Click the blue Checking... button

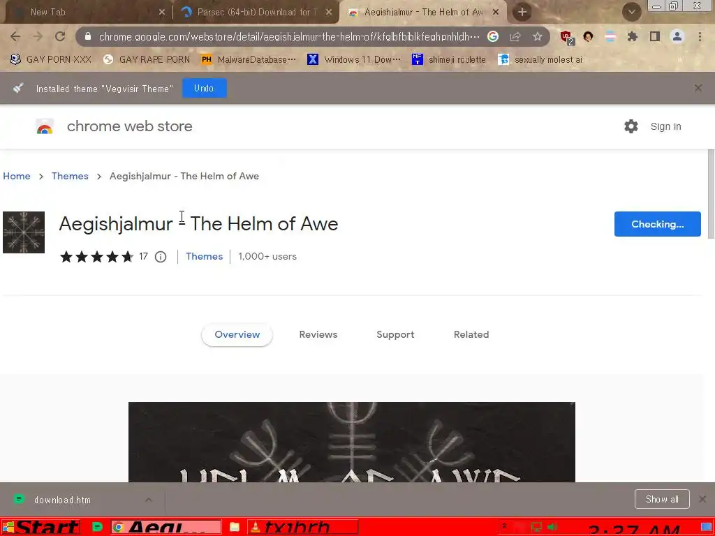(x=658, y=224)
